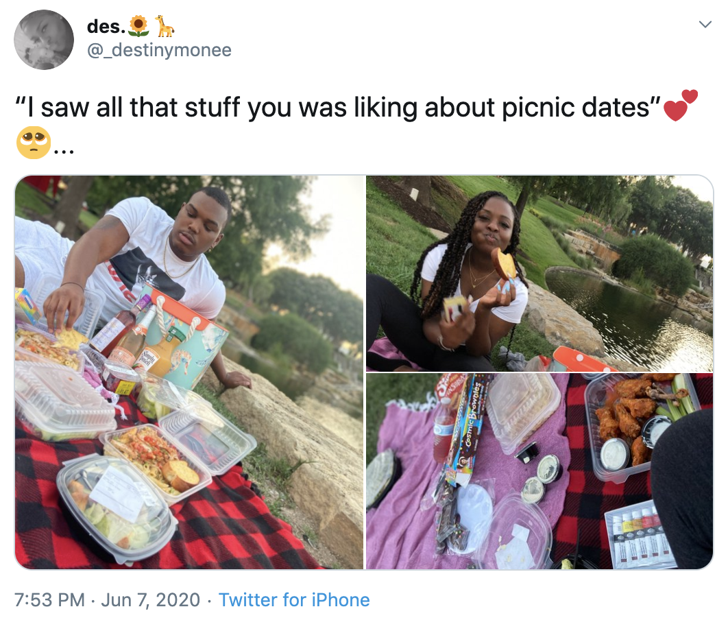Open the display name des.

click(106, 27)
